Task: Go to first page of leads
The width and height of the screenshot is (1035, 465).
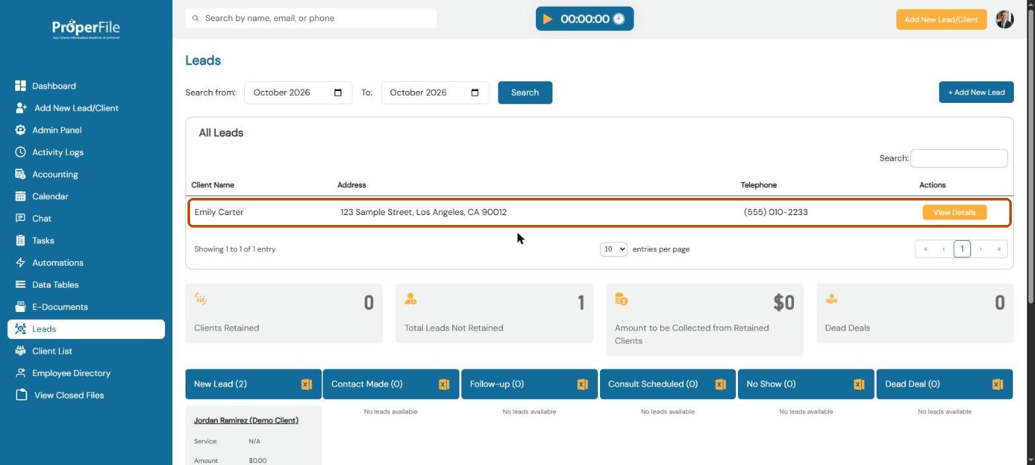Action: coord(925,249)
